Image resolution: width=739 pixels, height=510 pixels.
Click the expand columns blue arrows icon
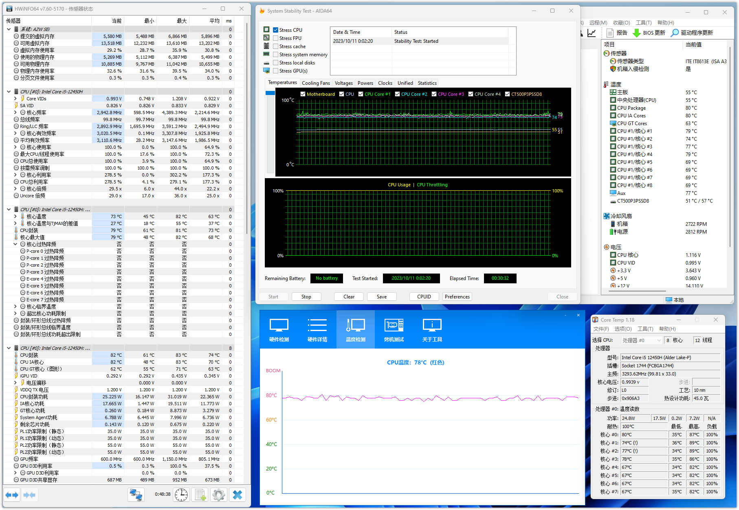tap(12, 495)
